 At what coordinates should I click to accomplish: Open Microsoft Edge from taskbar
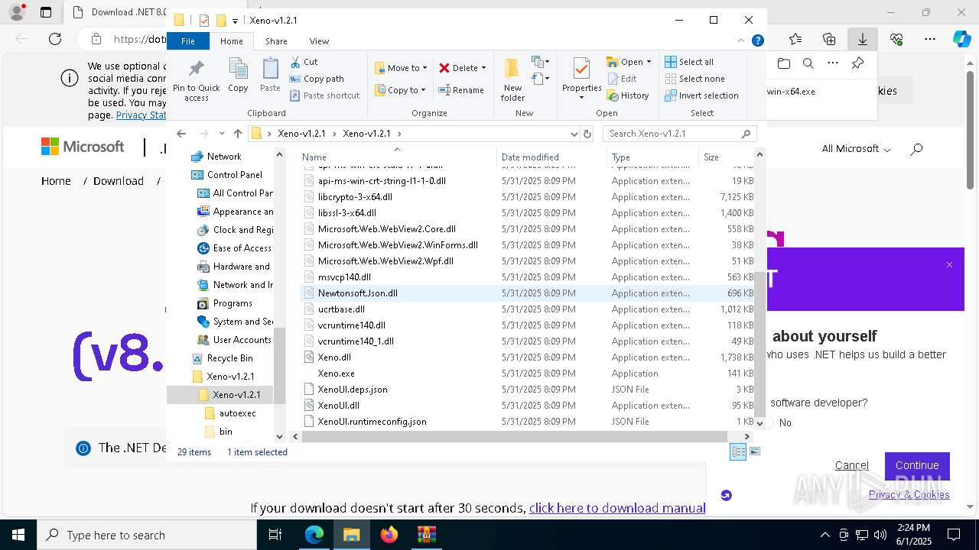[x=314, y=535]
